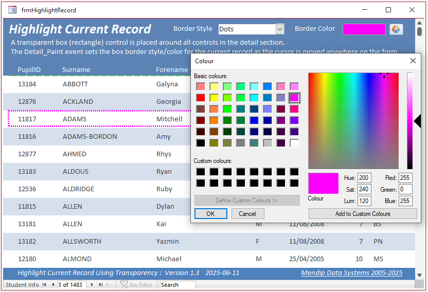
Task: Select the light grey basic colour swatch
Action: pos(267,143)
